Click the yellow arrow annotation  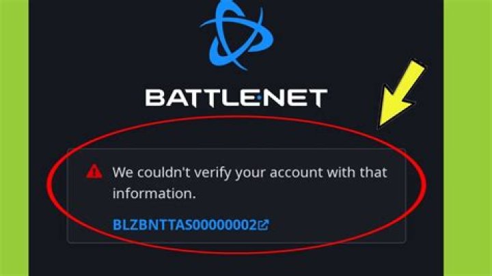click(400, 94)
